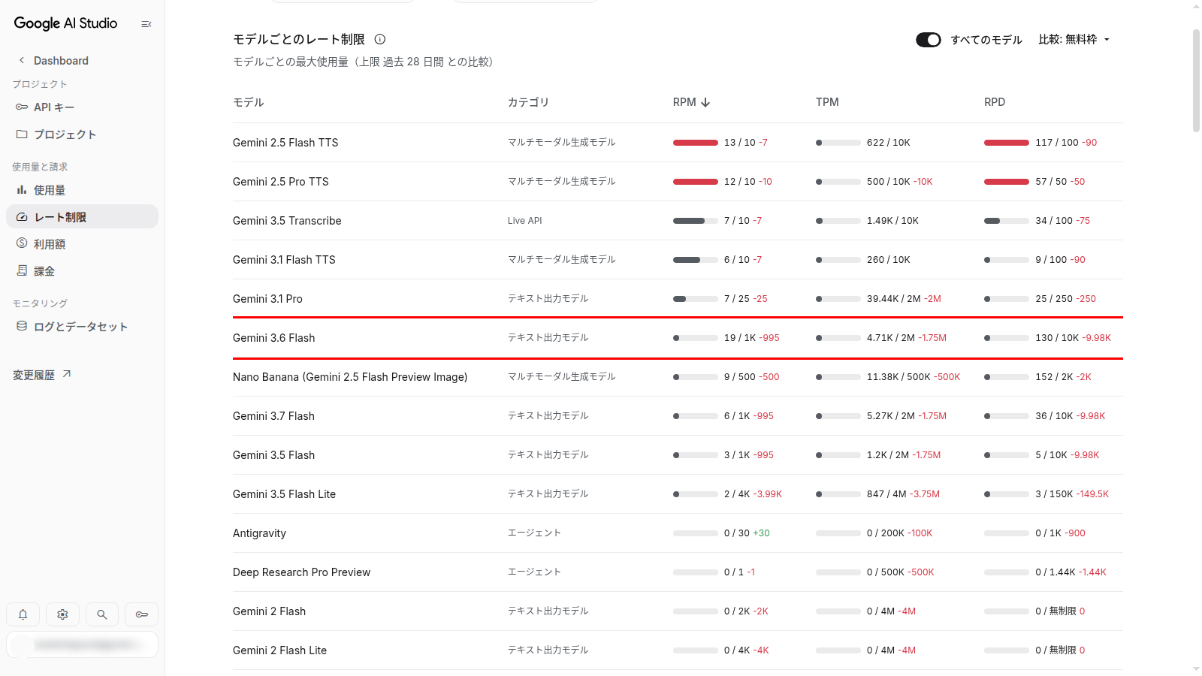This screenshot has height=676, width=1202.
Task: Click the Gemini 2.5 Flash TTS model name
Action: (x=285, y=143)
